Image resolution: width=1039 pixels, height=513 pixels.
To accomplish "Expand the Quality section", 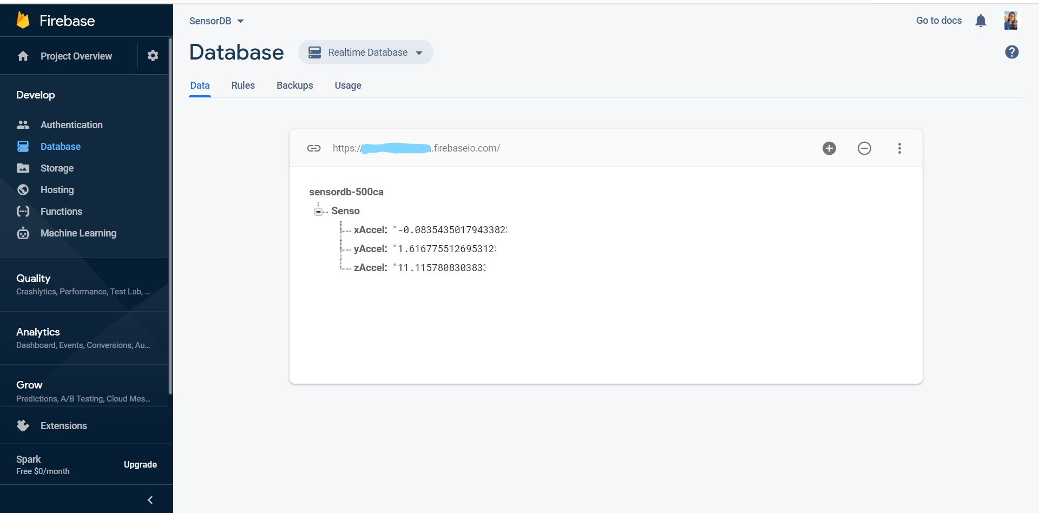I will click(83, 285).
